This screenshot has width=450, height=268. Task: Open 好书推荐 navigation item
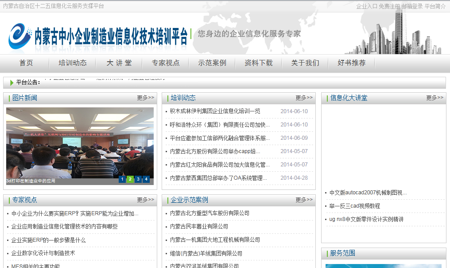click(352, 63)
